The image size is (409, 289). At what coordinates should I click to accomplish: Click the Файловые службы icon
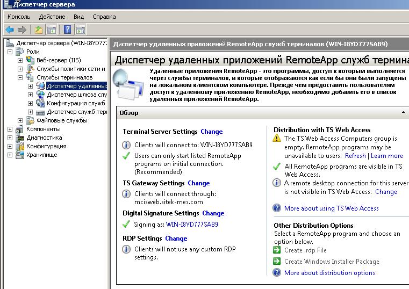pyautogui.click(x=30, y=120)
